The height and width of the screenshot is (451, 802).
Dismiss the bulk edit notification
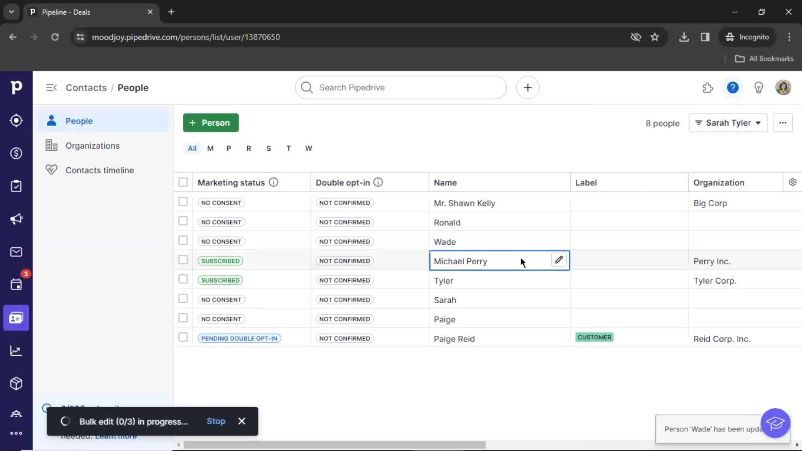tap(242, 421)
